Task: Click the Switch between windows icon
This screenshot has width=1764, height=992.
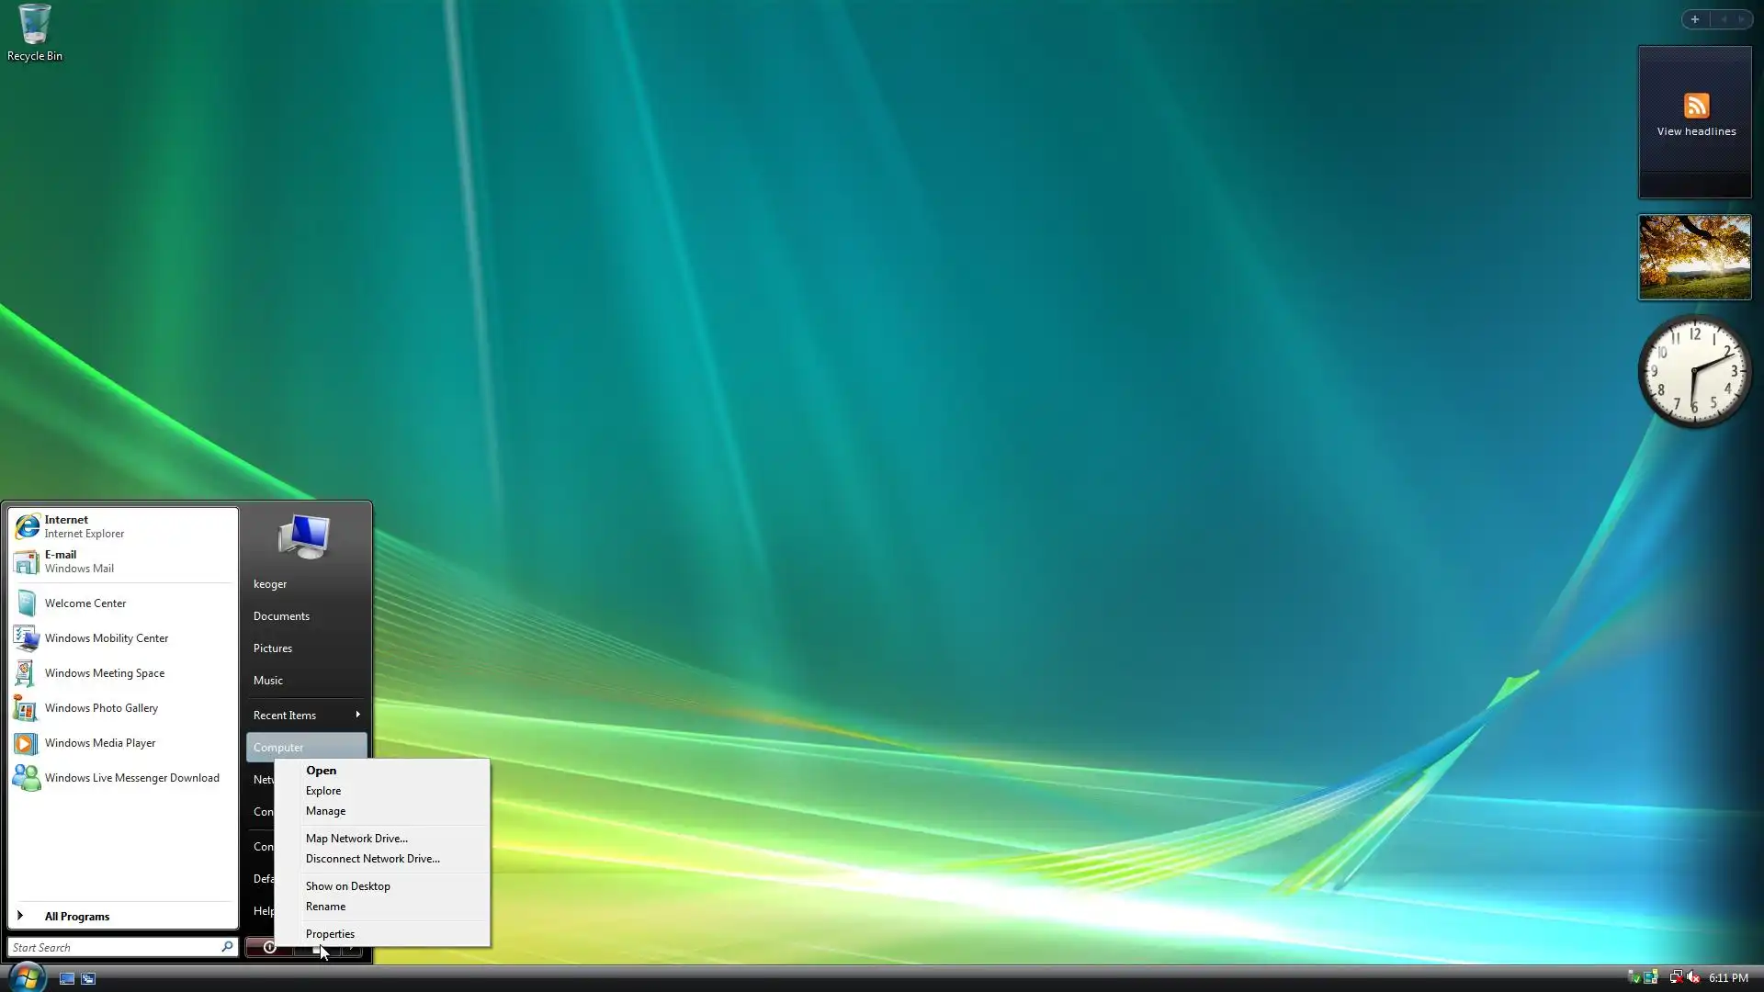Action: click(88, 978)
